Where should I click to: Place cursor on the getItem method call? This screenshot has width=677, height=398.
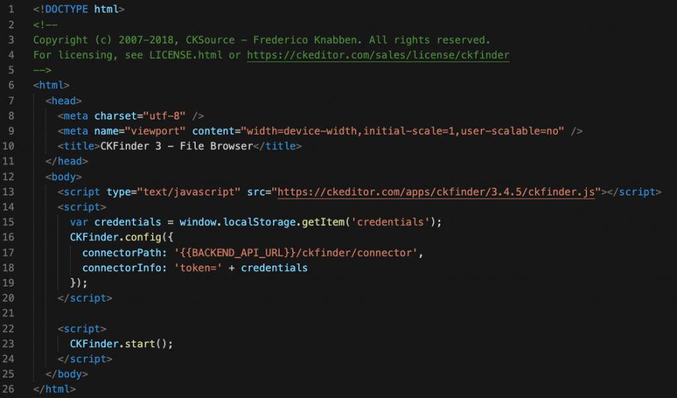pyautogui.click(x=323, y=222)
